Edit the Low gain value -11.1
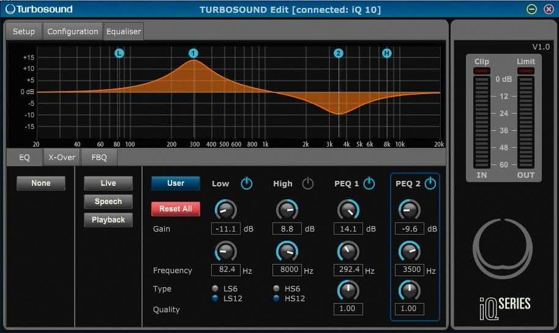This screenshot has height=333, width=559. pos(226,229)
